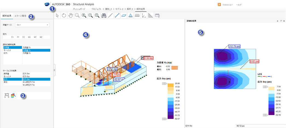286x128 pixels.
Task: Switch to the エラーと警告 tab
Action: [x=21, y=16]
